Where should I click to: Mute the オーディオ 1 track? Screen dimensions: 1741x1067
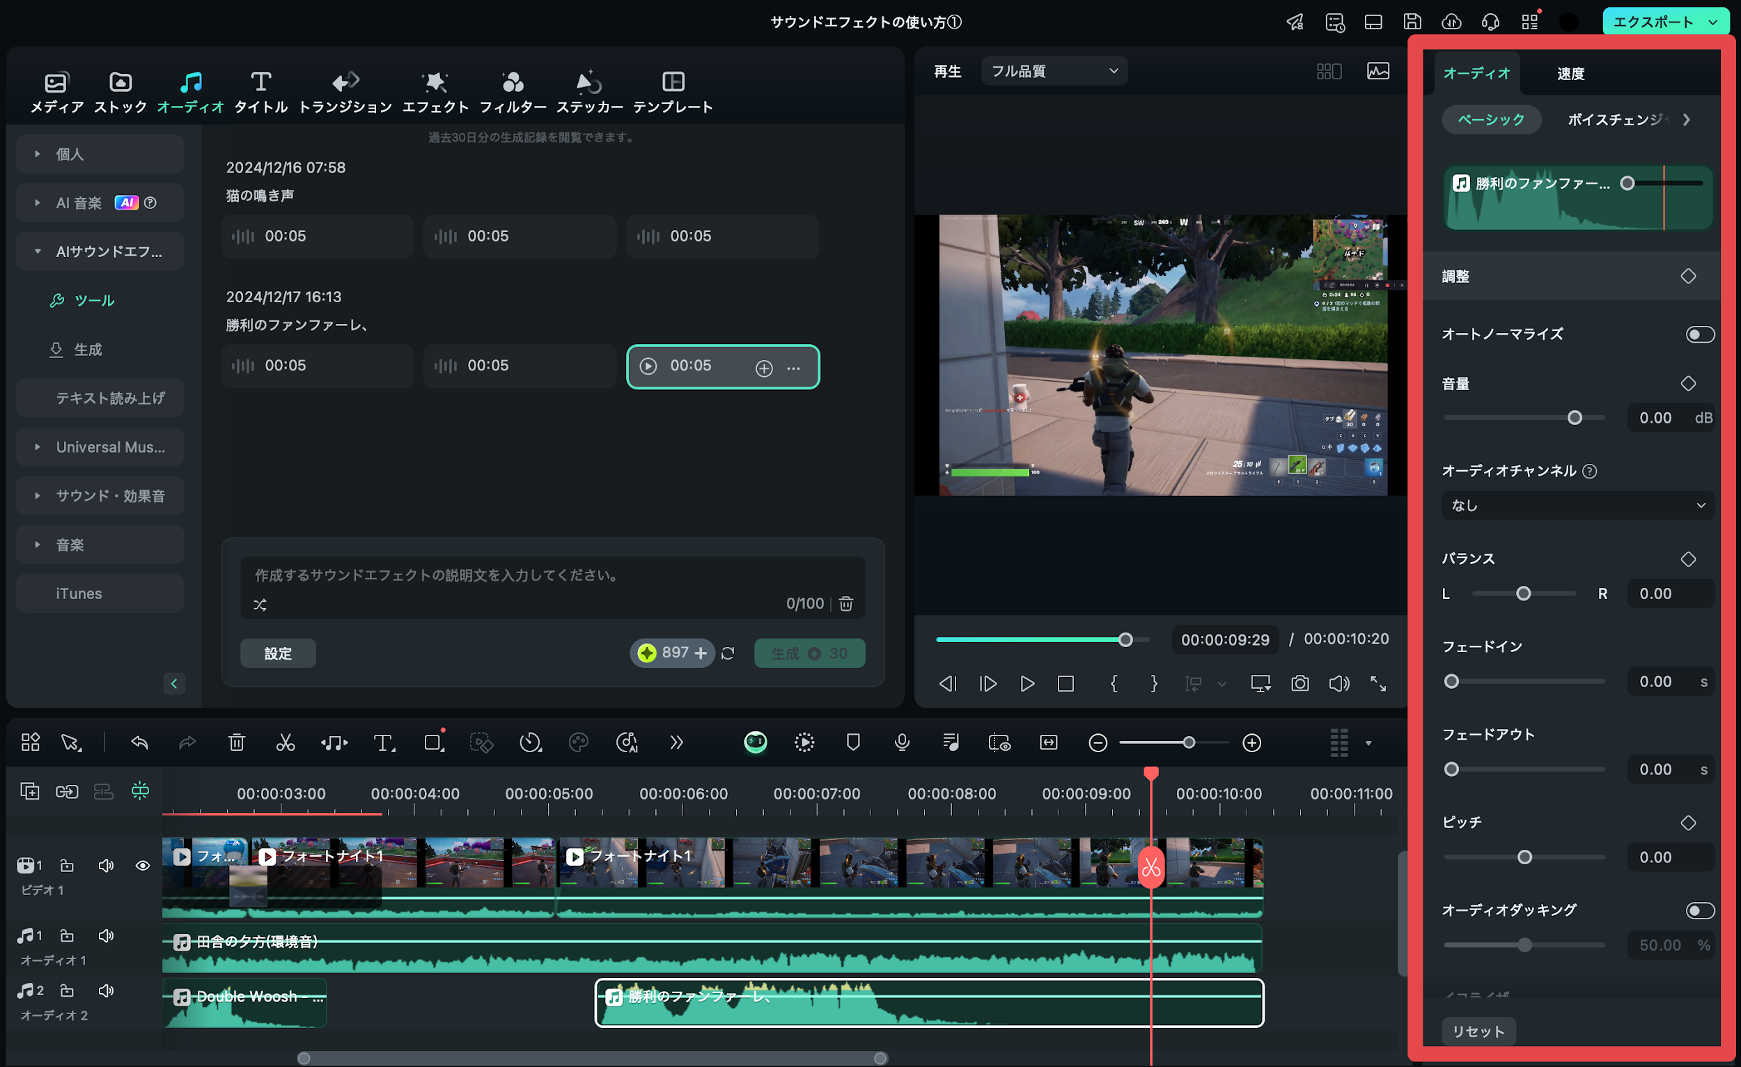point(106,935)
